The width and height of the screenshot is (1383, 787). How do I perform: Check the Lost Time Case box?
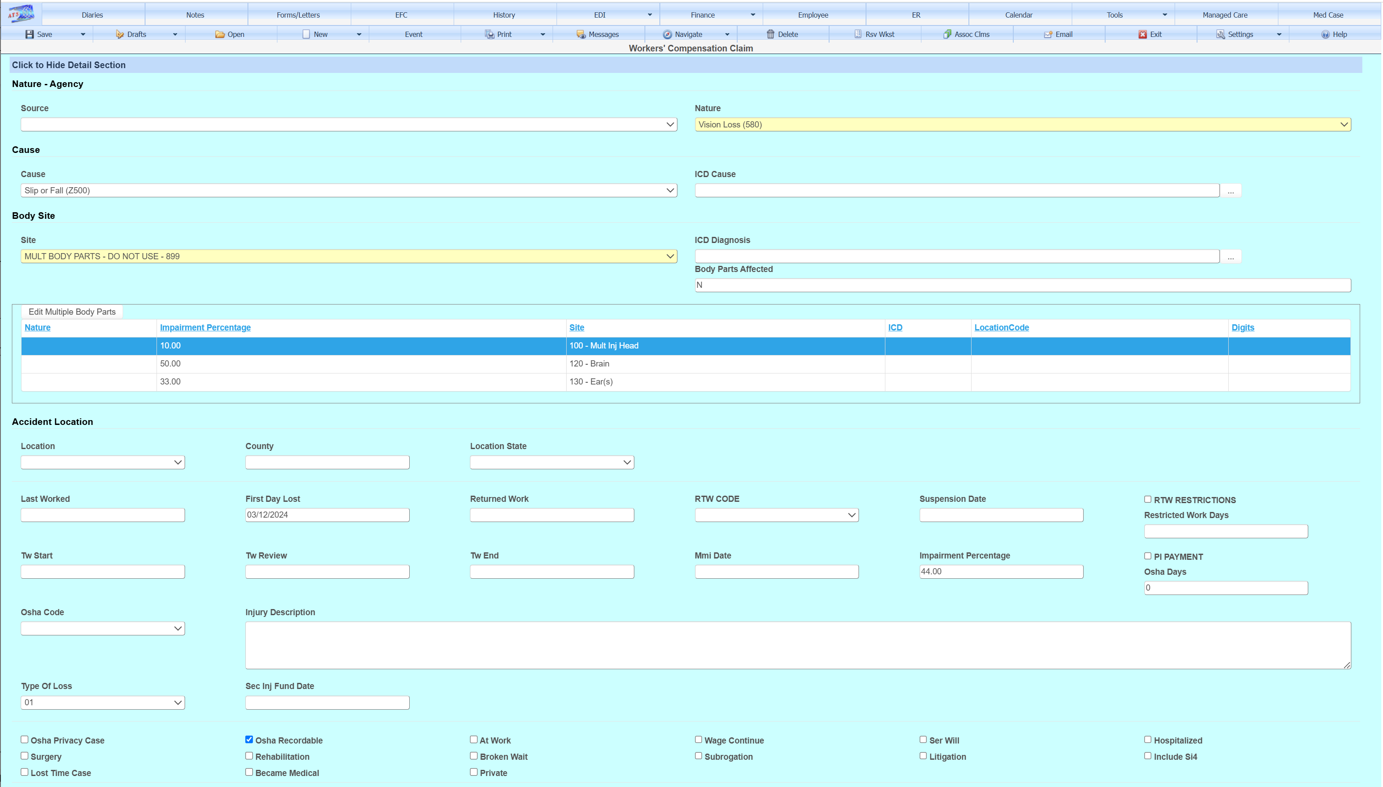tap(24, 772)
